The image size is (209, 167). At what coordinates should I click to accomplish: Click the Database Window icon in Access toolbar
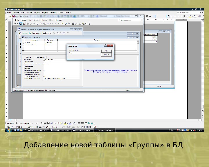point(80,24)
